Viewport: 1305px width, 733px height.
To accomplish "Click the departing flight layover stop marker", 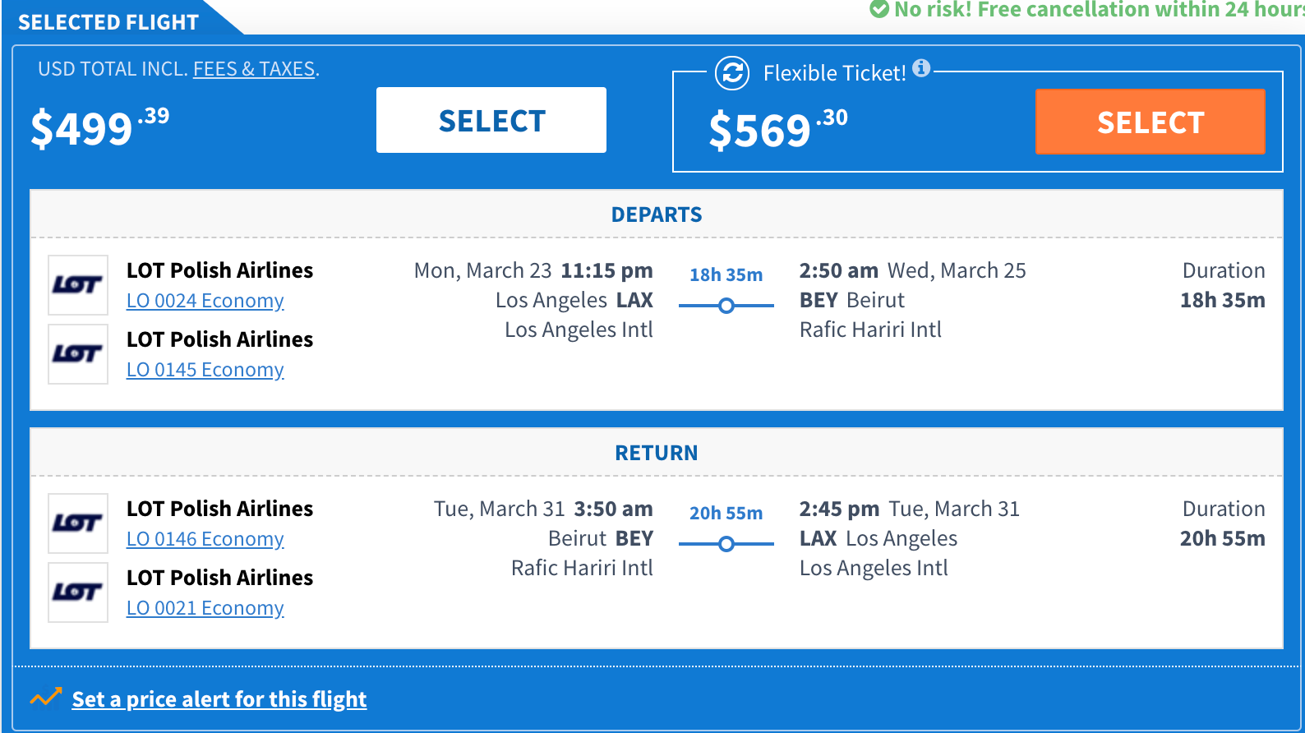I will (726, 306).
